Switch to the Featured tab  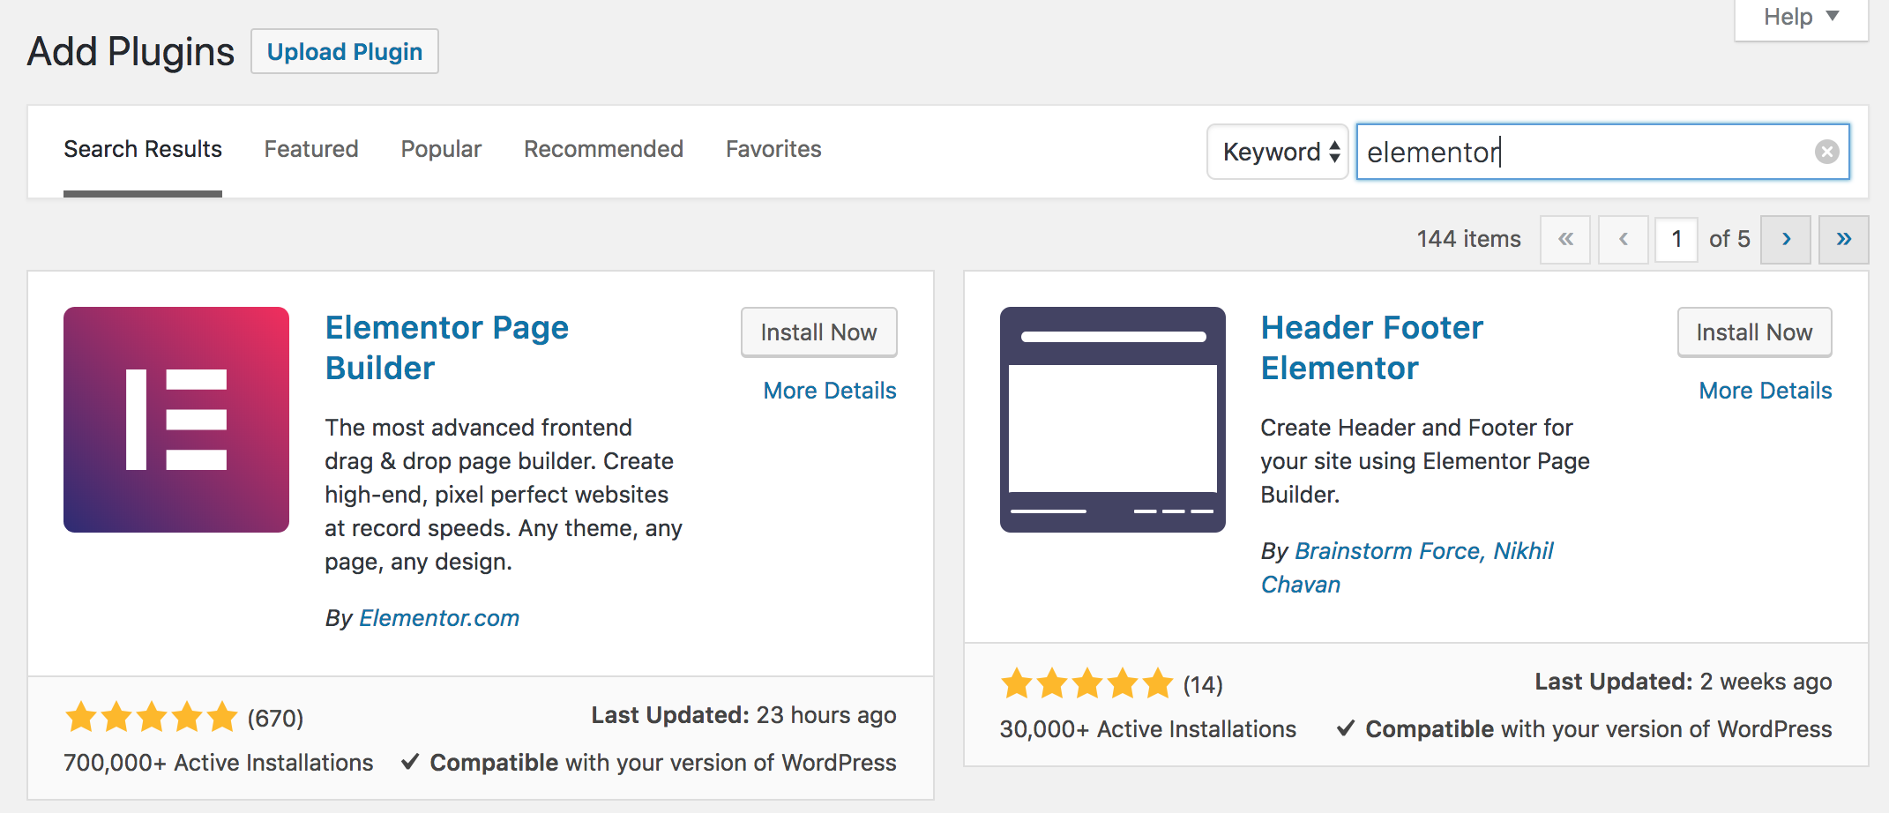click(311, 149)
